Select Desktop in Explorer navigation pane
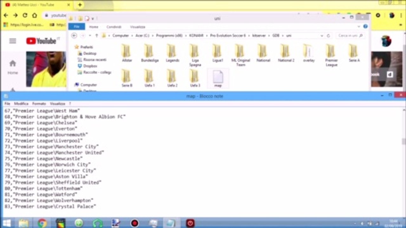 point(90,54)
